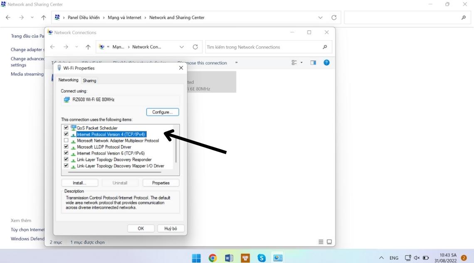Go back in Network and Sharing Center
The height and width of the screenshot is (263, 474).
pyautogui.click(x=8, y=17)
